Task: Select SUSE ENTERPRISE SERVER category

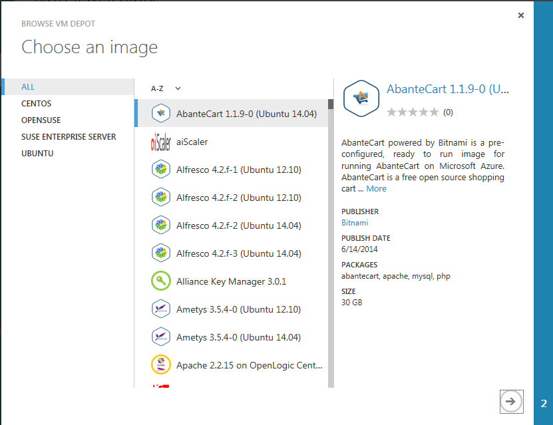Action: coord(69,137)
